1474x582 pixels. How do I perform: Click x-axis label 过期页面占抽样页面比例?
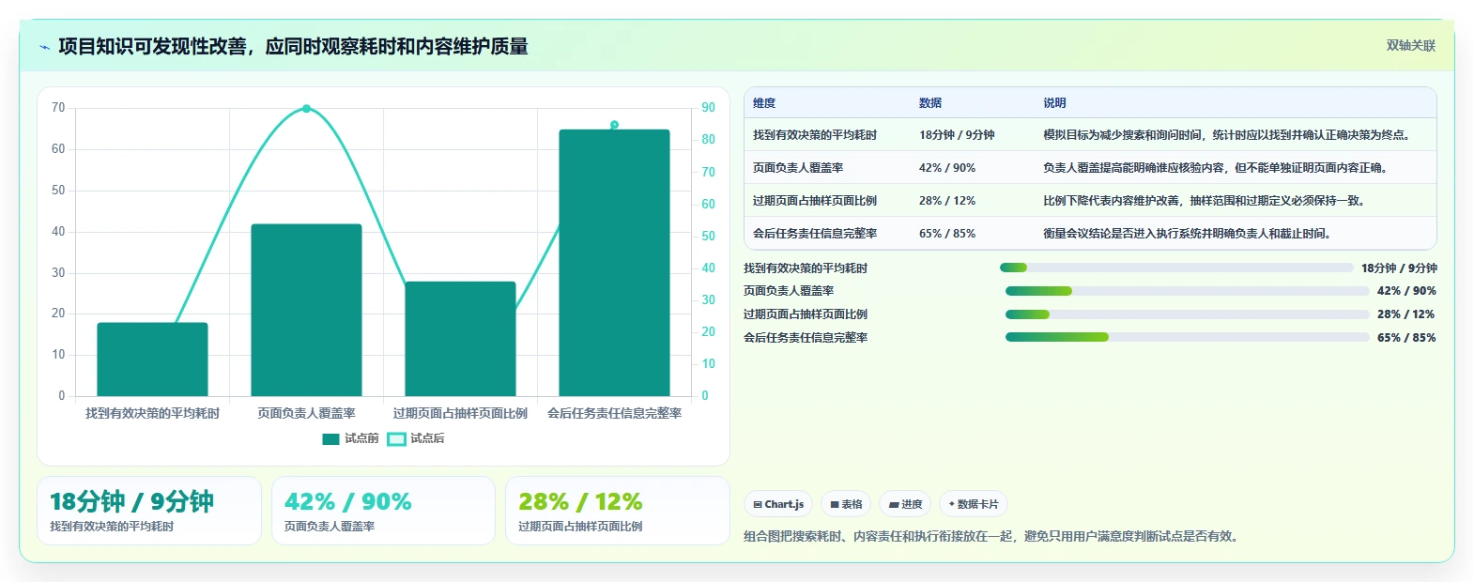coord(460,413)
